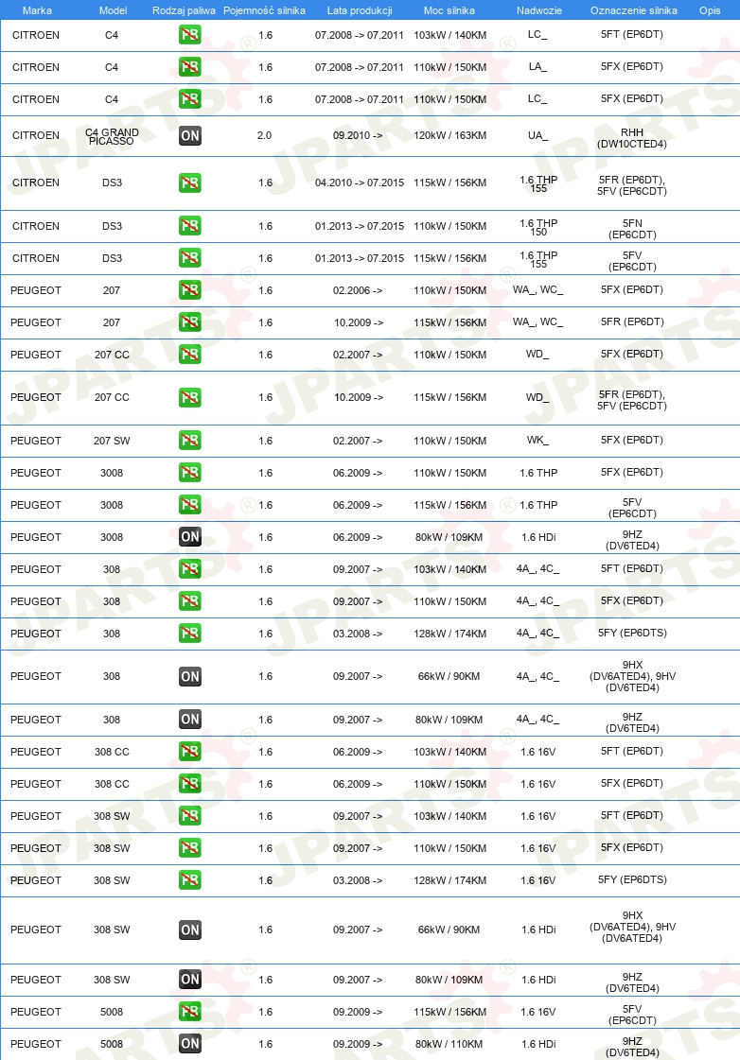
Task: Click the Lata produkcji column header
Action: click(x=360, y=10)
